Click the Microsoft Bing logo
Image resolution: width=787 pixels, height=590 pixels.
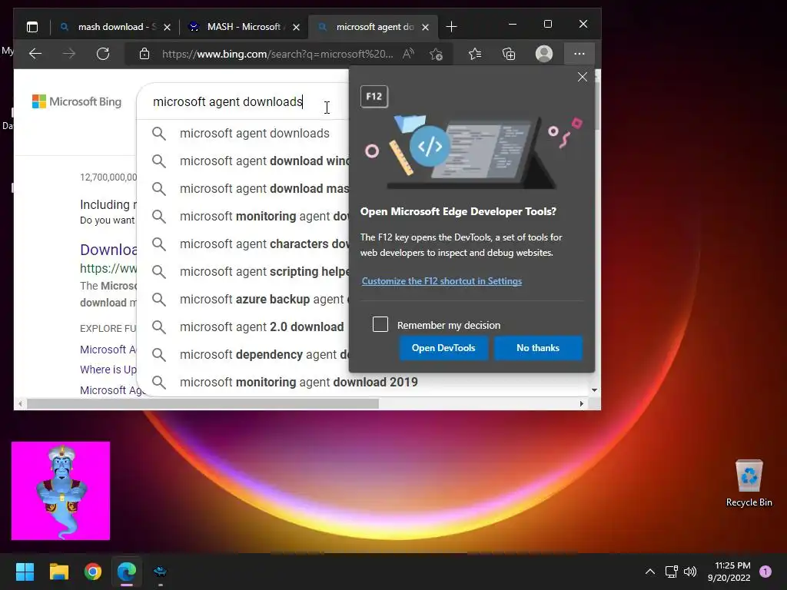(77, 101)
